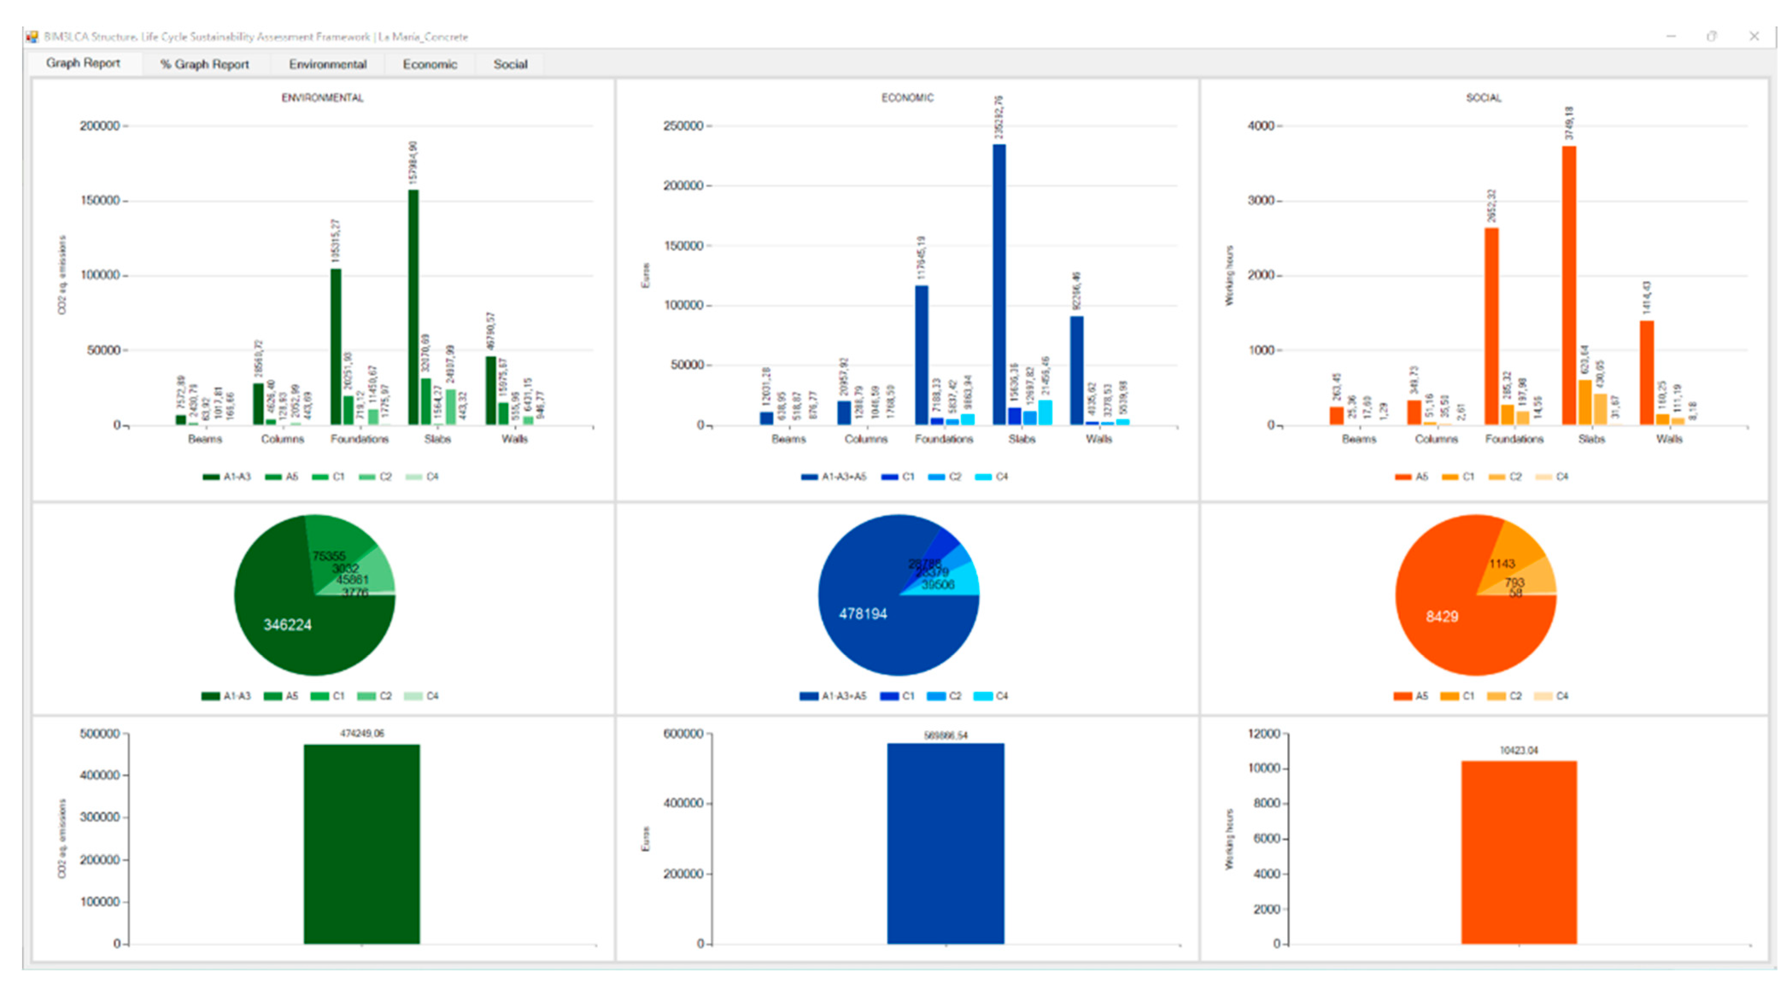Click C4 legend swatch under Economic bar chart
Viewport: 1792px width, 987px height.
click(x=983, y=477)
